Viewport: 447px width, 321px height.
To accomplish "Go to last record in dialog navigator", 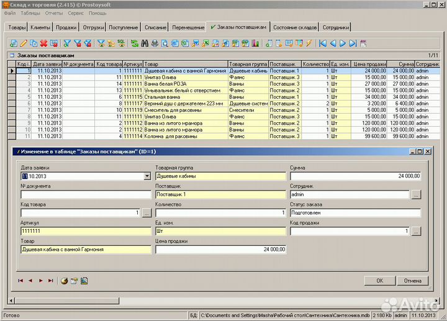I will pyautogui.click(x=50, y=281).
